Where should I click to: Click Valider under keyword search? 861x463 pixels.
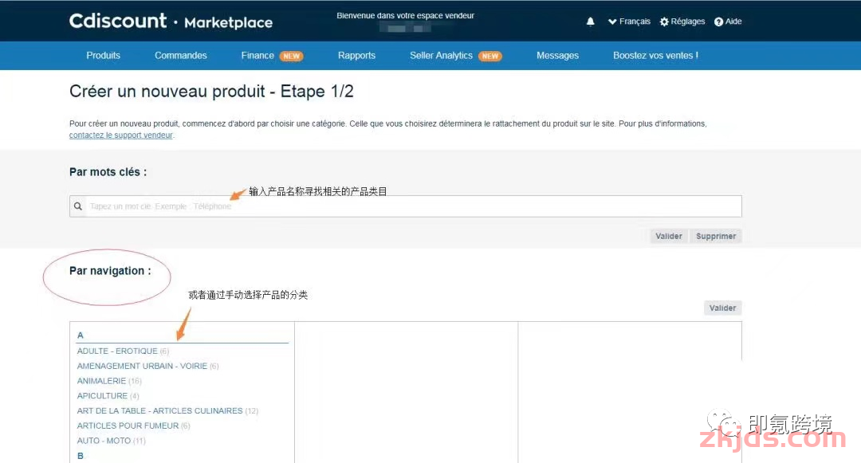(x=669, y=236)
